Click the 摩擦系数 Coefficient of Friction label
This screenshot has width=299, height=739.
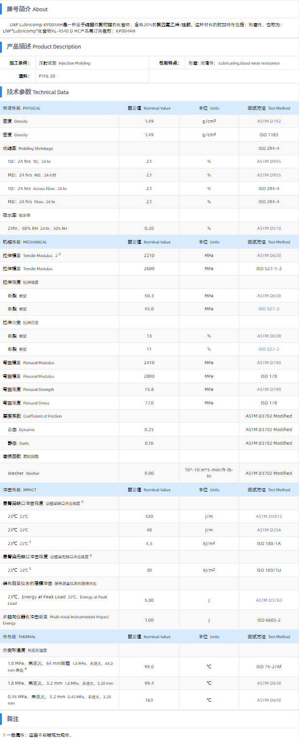coord(32,416)
